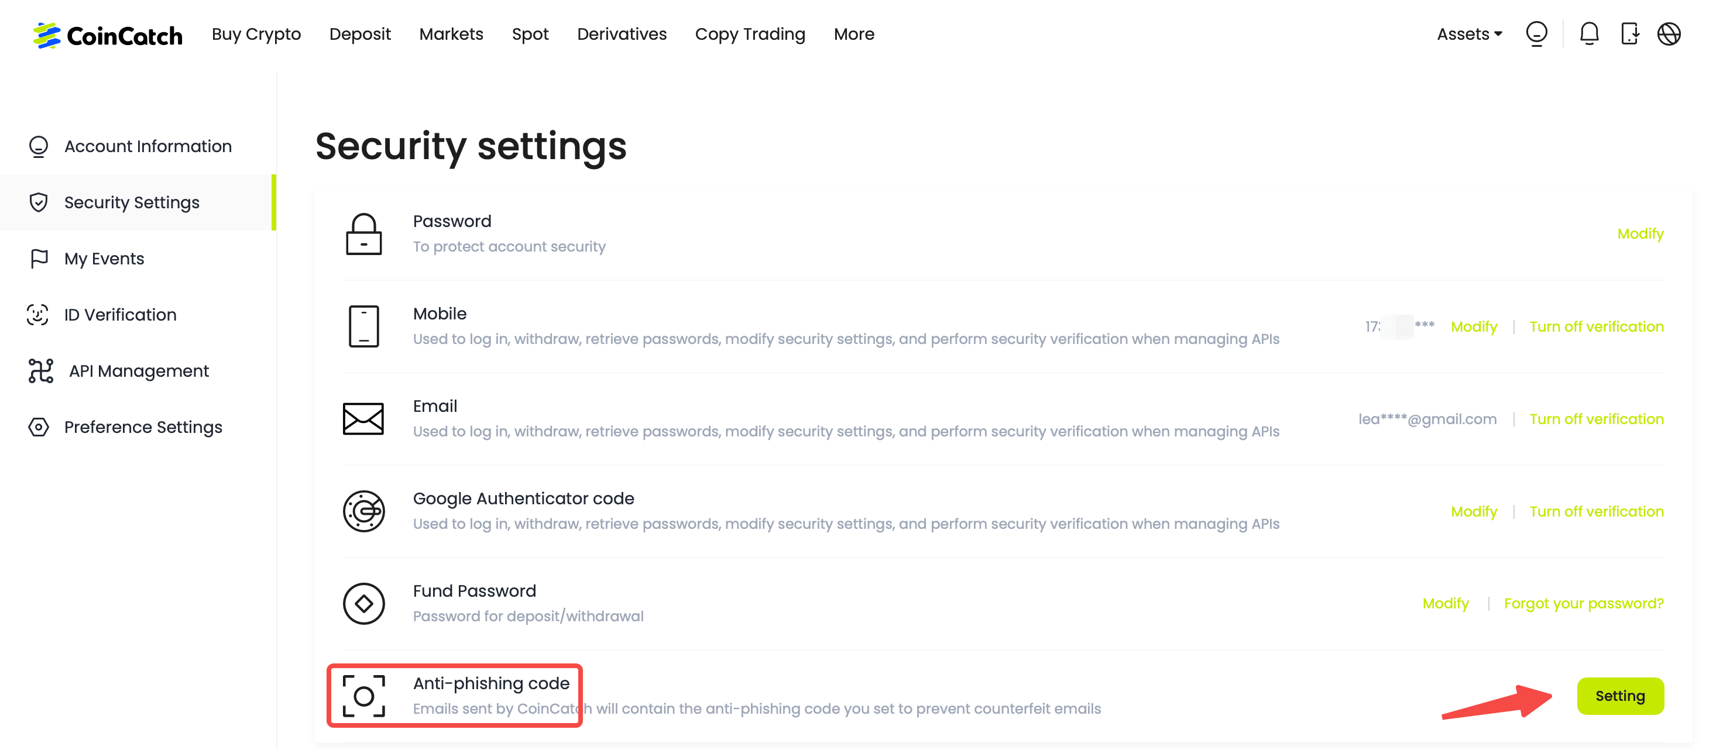Click the masked email lea****@gmail.com
This screenshot has height=750, width=1723.
coord(1427,419)
